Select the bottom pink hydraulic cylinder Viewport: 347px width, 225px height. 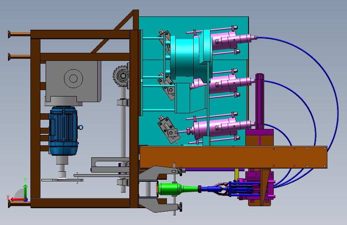(221, 128)
